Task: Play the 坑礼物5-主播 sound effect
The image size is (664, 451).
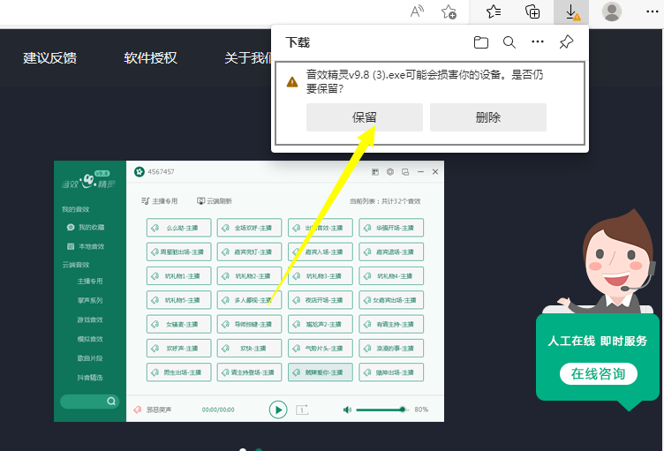Action: (178, 300)
